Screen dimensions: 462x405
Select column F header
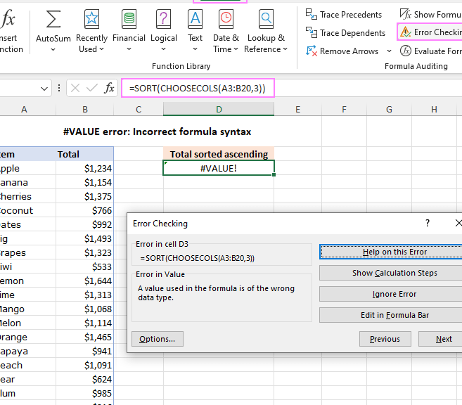344,110
